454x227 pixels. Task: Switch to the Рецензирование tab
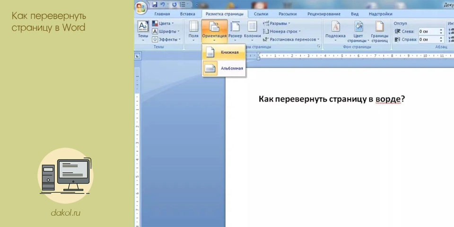tap(323, 14)
